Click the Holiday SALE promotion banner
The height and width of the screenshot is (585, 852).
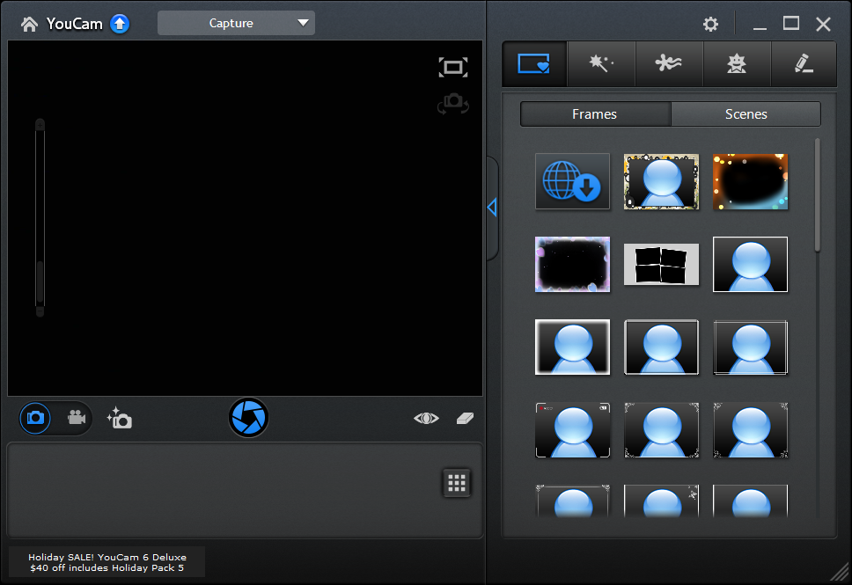tap(106, 562)
